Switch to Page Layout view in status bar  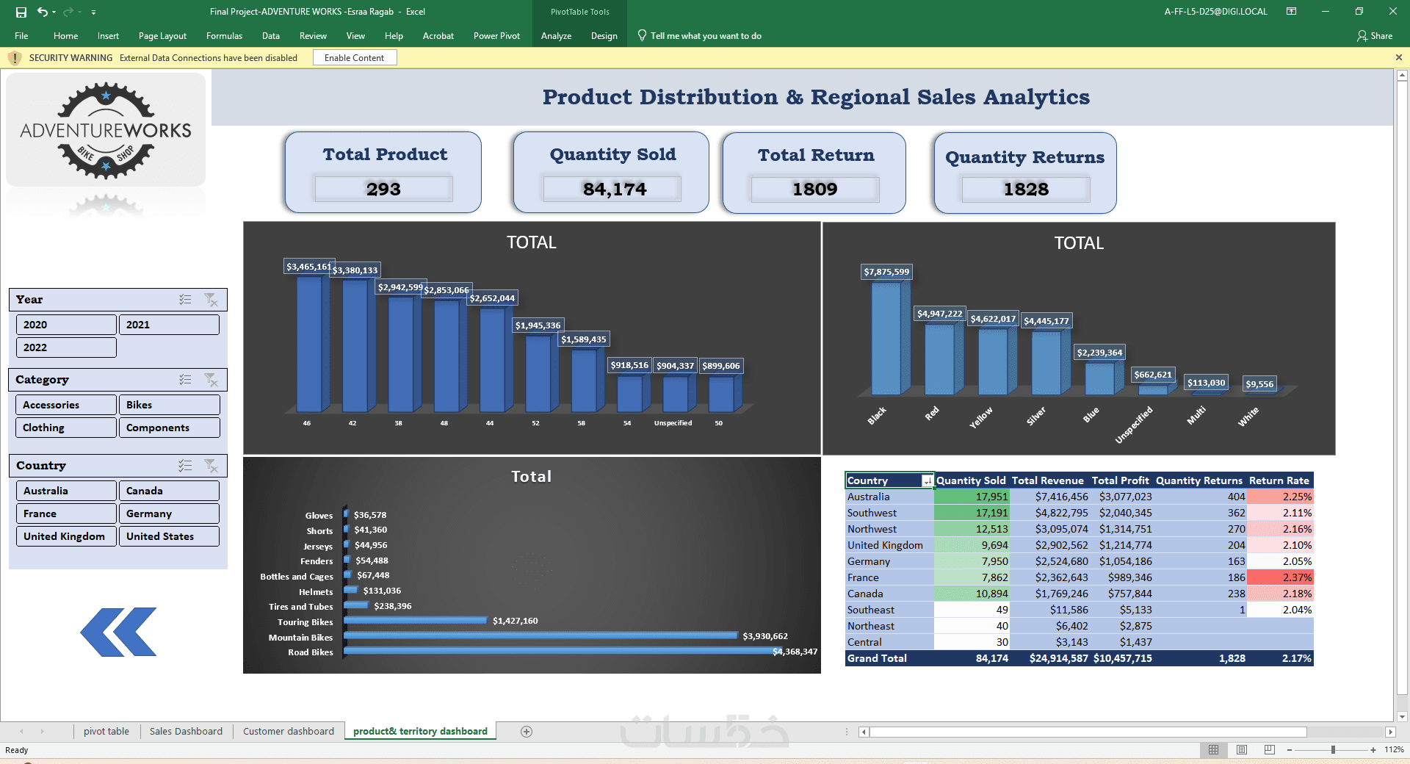click(1242, 749)
